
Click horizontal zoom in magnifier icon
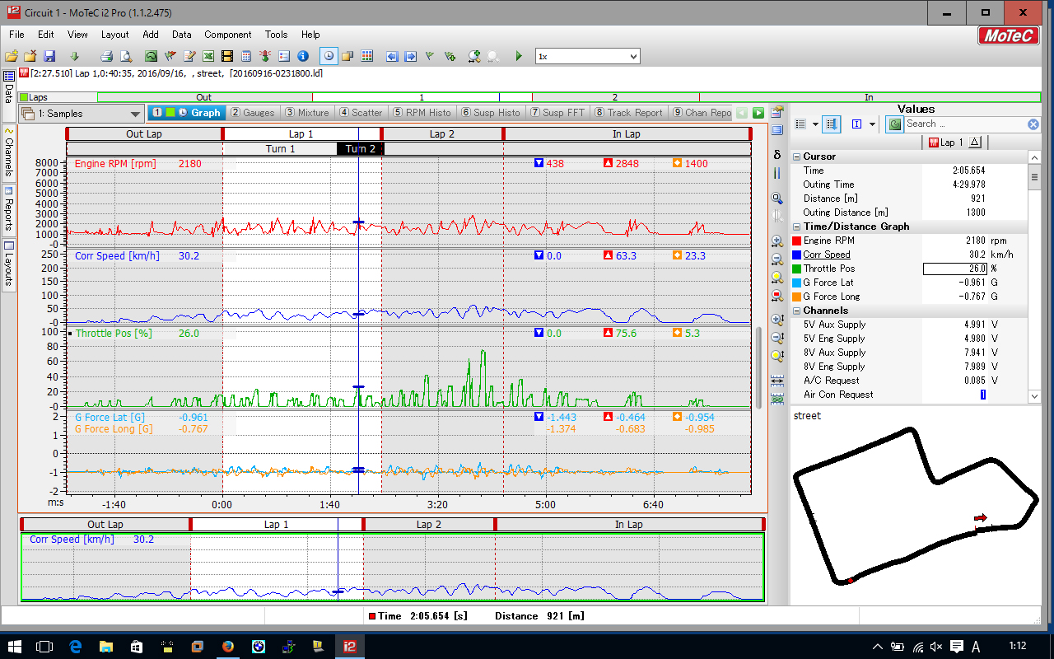pyautogui.click(x=777, y=241)
